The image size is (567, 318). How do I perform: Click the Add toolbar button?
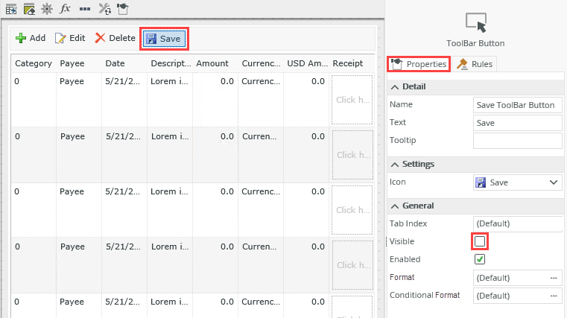31,38
